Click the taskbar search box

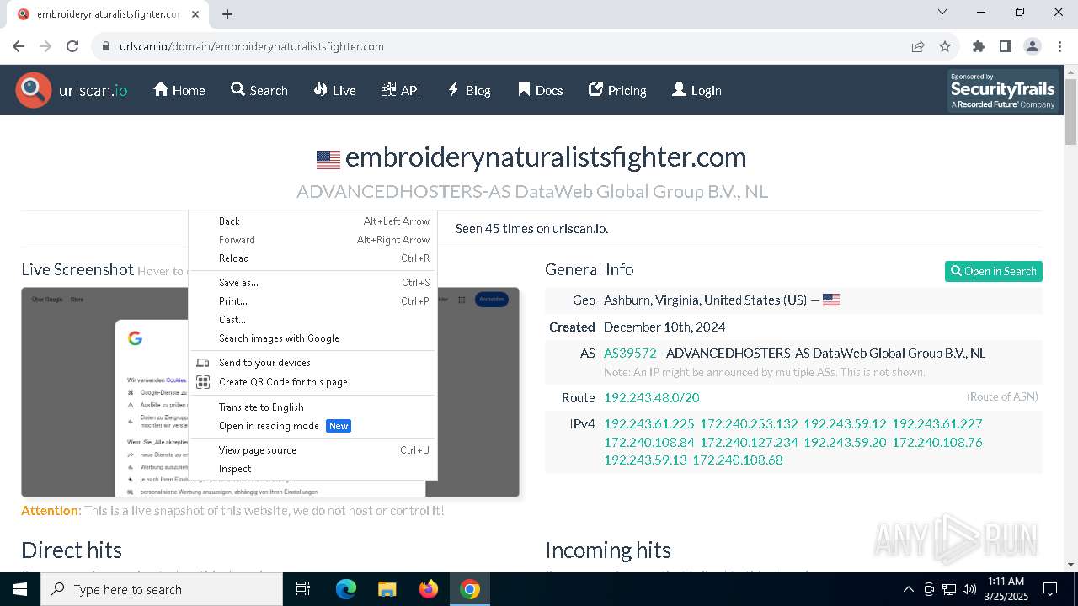coord(162,589)
